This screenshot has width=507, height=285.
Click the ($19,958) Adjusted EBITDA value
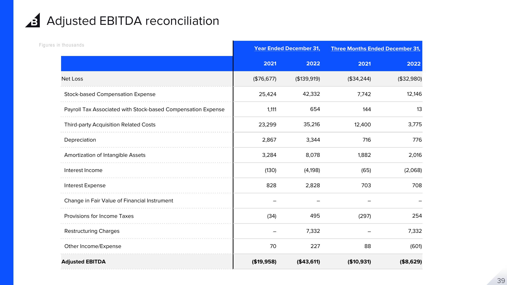[264, 262]
